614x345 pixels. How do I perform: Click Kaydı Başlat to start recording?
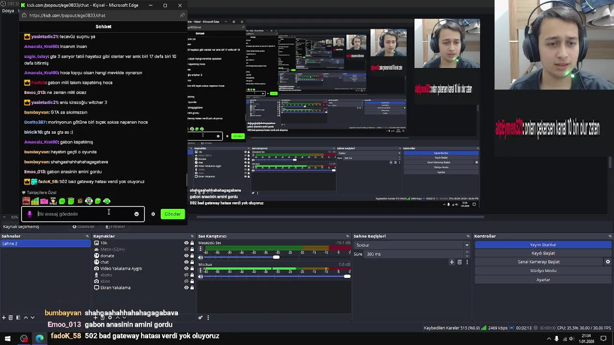543,253
